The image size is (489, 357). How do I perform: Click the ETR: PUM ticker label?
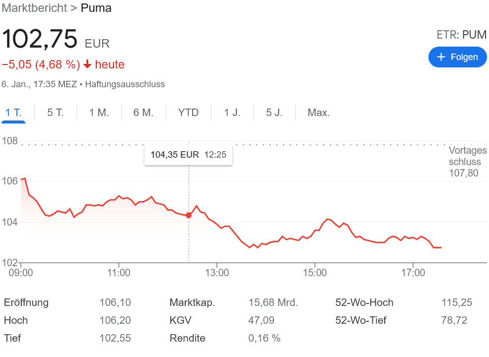[461, 35]
